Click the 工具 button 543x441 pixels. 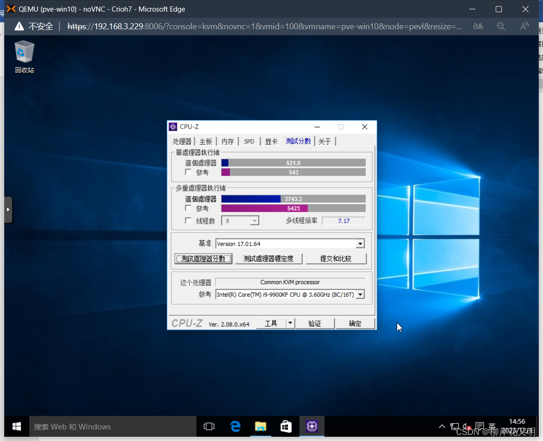click(271, 323)
